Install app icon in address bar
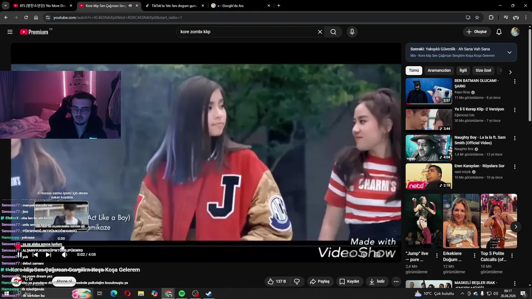 (468, 17)
